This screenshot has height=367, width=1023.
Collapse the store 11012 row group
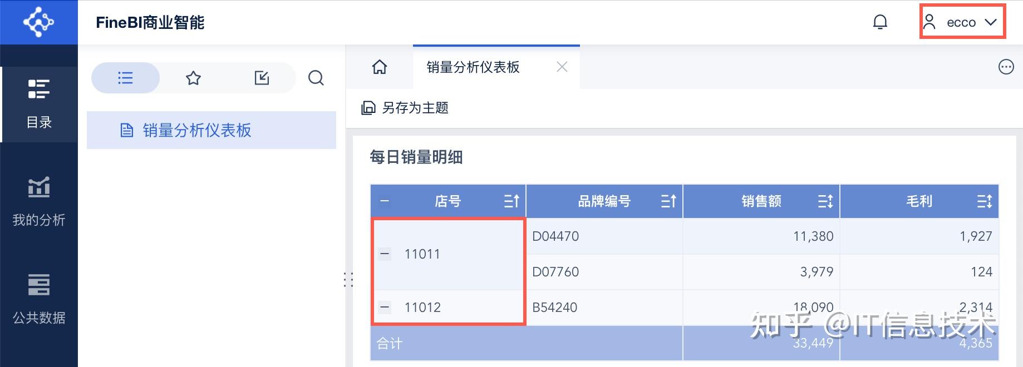385,307
